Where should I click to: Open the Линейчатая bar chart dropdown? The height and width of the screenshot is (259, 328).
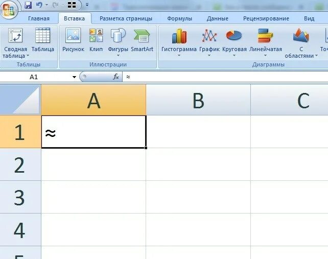266,43
